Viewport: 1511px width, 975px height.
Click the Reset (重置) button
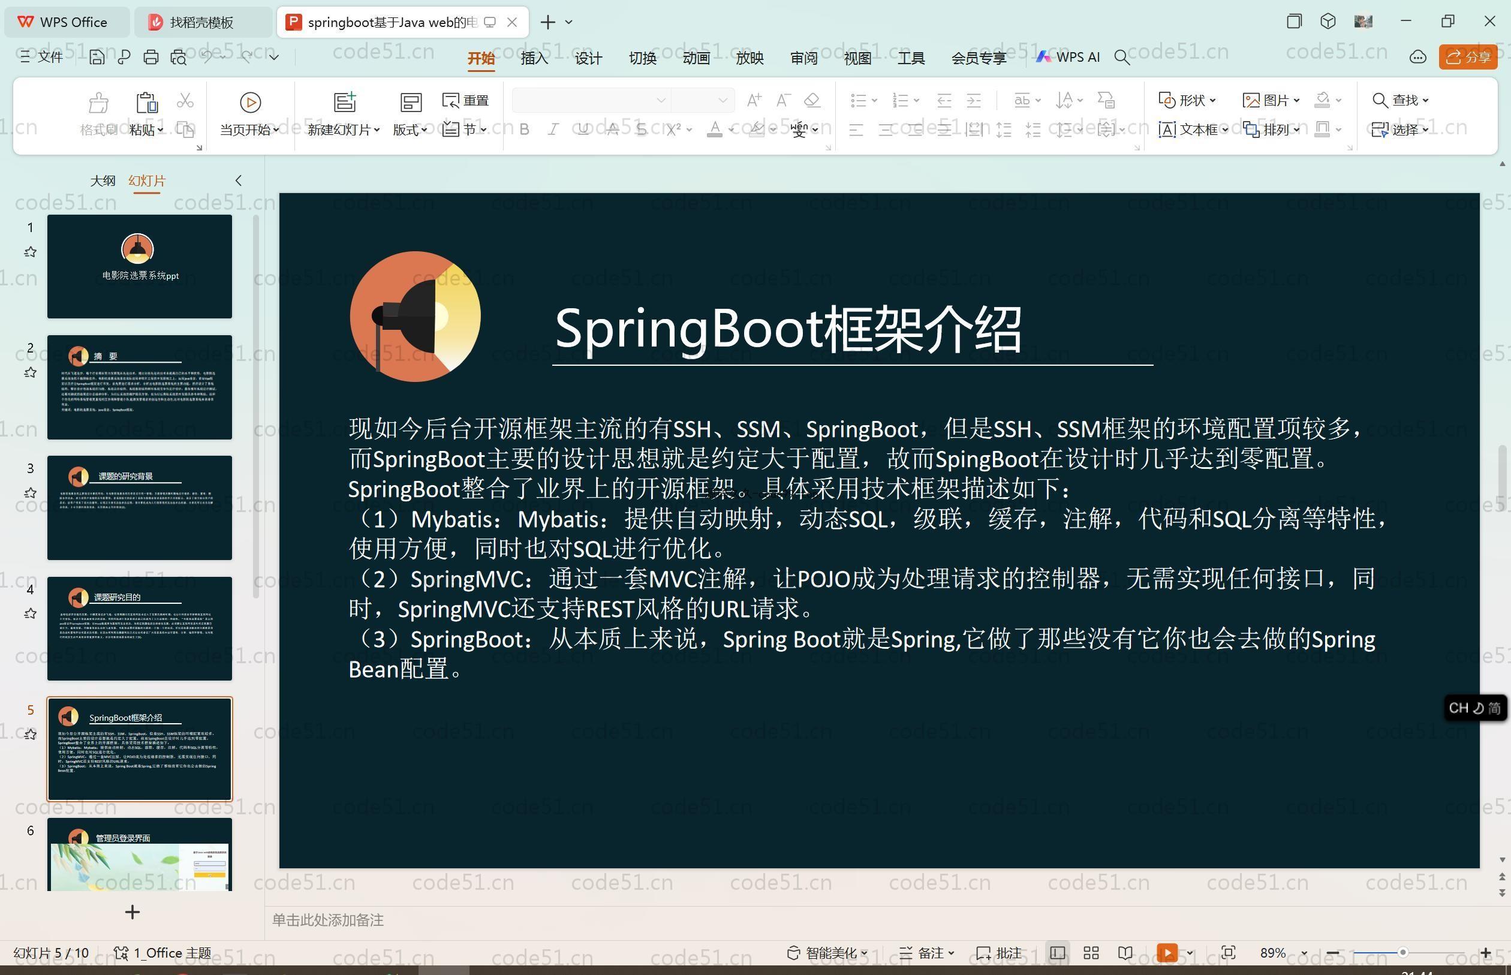[465, 100]
